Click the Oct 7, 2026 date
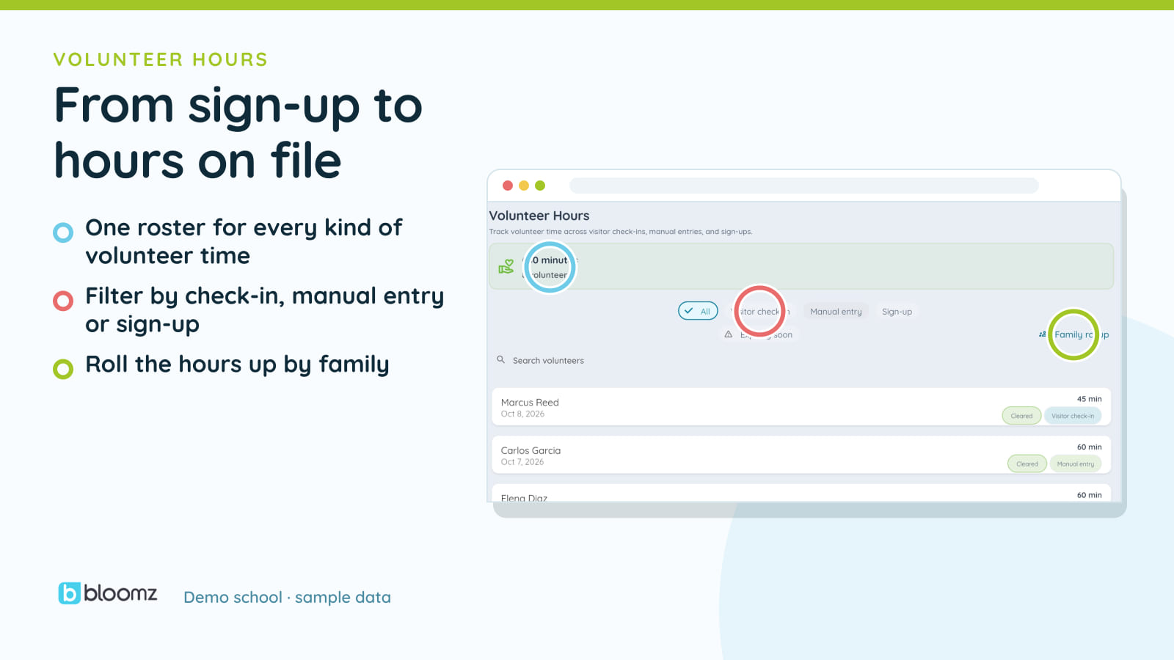The width and height of the screenshot is (1174, 660). [x=522, y=462]
